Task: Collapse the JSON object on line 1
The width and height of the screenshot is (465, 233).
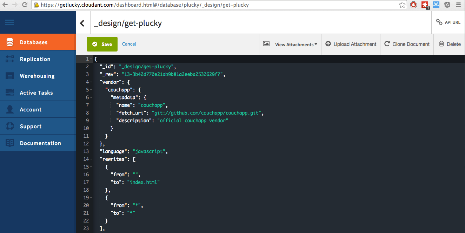Action: tap(91, 59)
